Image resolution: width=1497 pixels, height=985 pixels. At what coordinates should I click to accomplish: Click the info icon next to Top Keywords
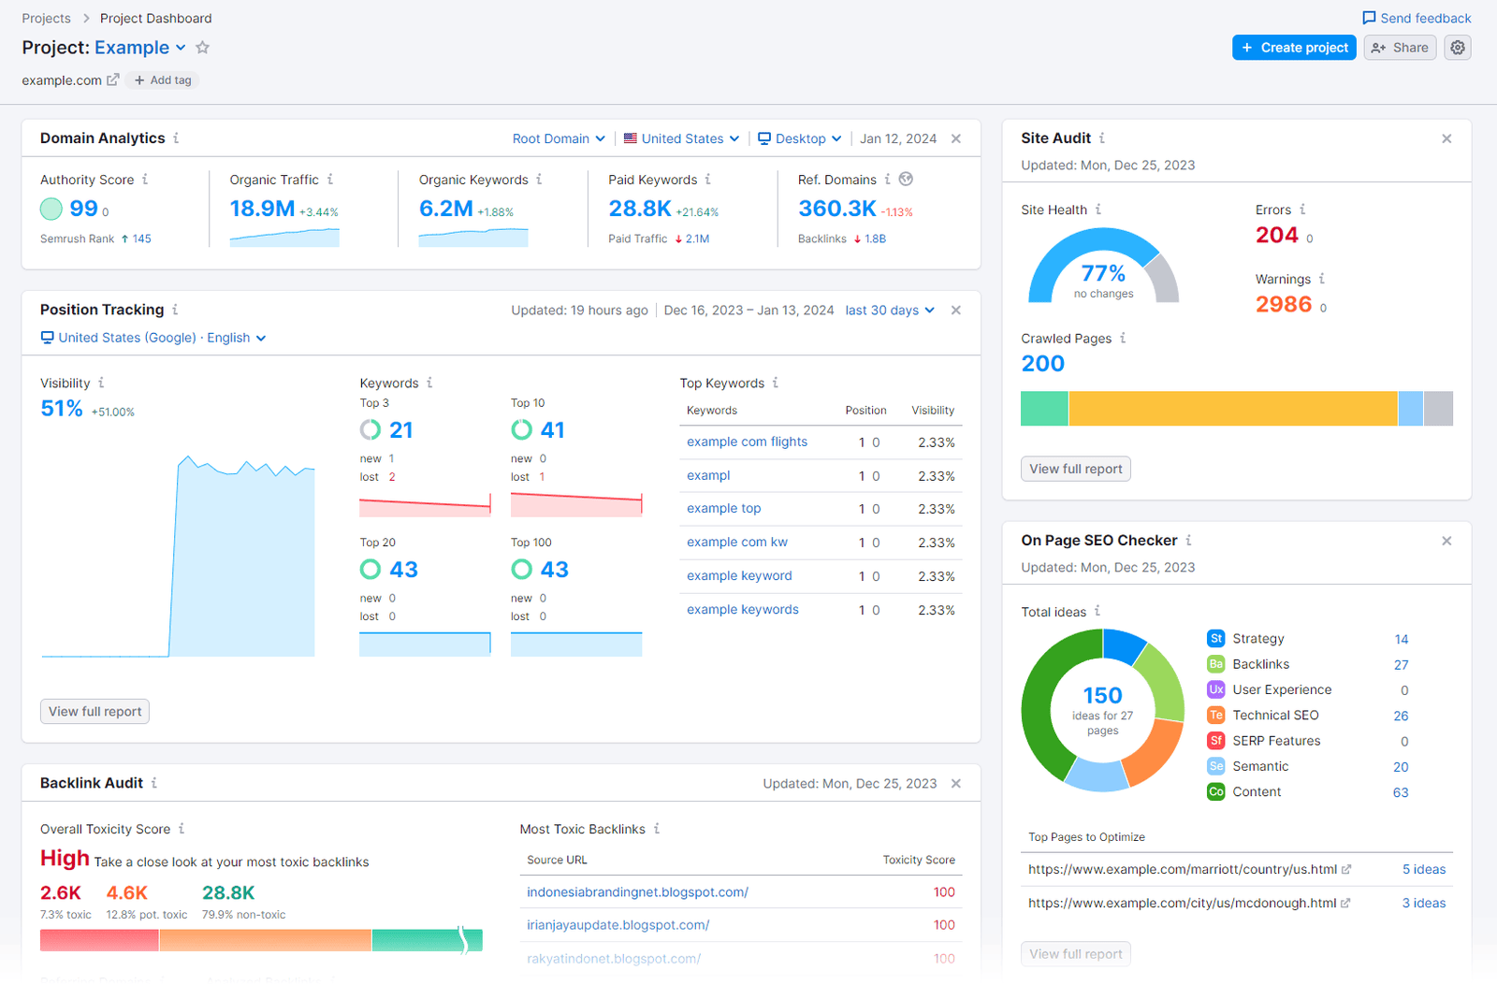pos(778,383)
